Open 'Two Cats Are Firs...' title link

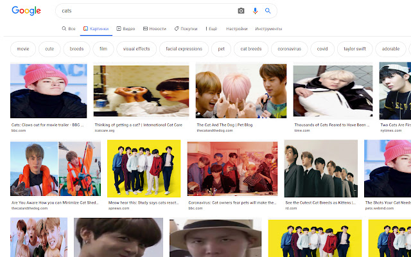pyautogui.click(x=396, y=125)
